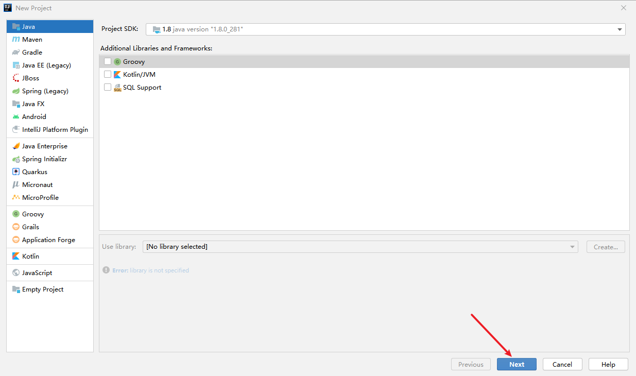The height and width of the screenshot is (376, 636).
Task: Click the Kotlin/JVM text label
Action: click(x=139, y=74)
